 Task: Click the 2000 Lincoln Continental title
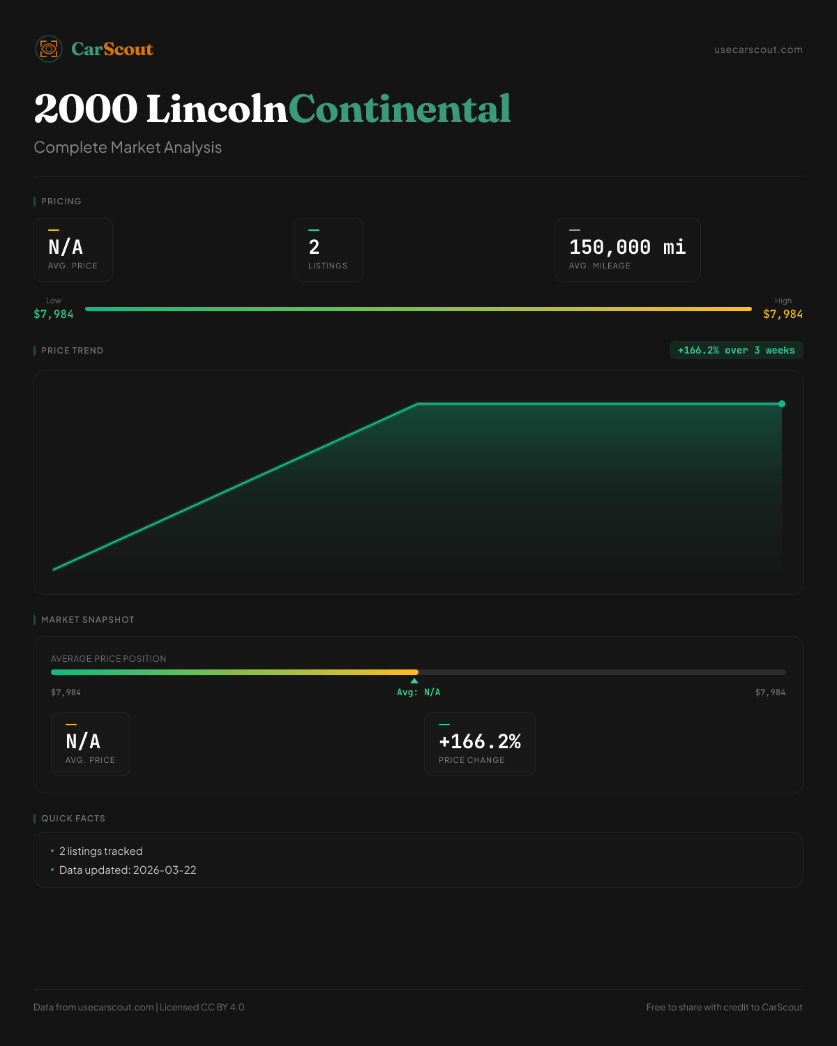[x=272, y=109]
